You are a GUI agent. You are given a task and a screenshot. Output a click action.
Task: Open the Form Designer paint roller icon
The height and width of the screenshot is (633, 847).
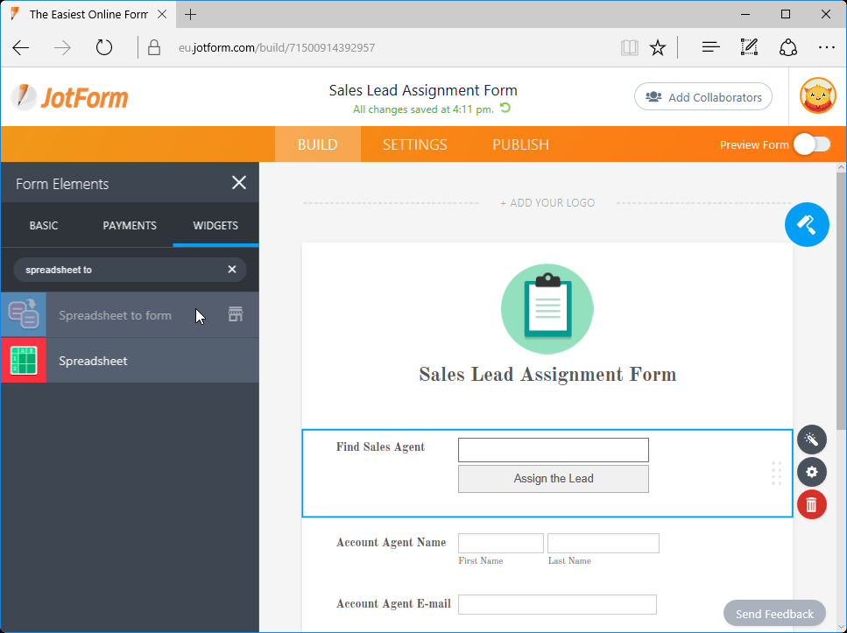pyautogui.click(x=806, y=224)
